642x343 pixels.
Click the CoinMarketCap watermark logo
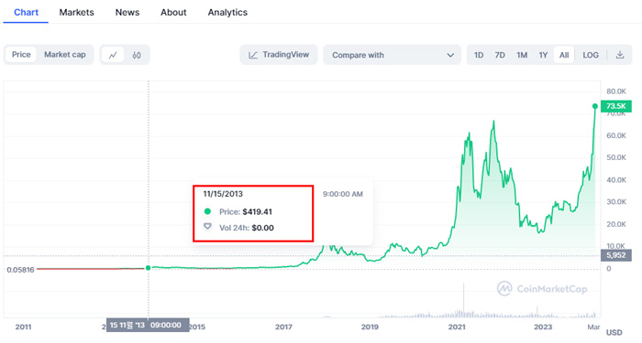542,289
